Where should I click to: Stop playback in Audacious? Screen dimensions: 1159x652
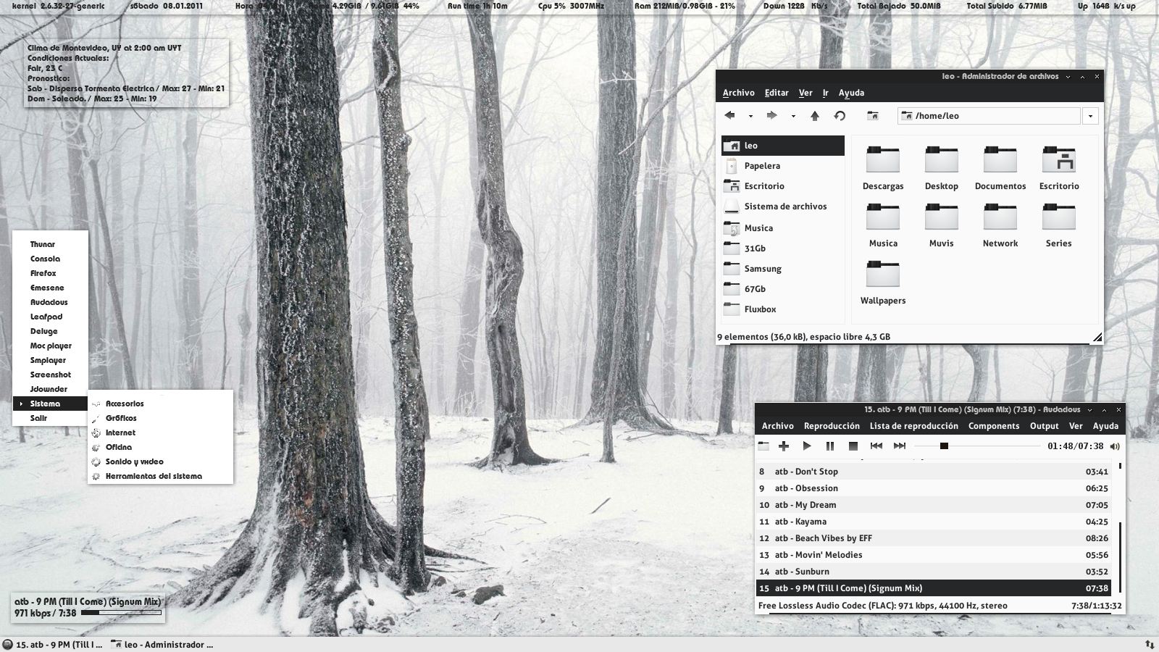853,446
